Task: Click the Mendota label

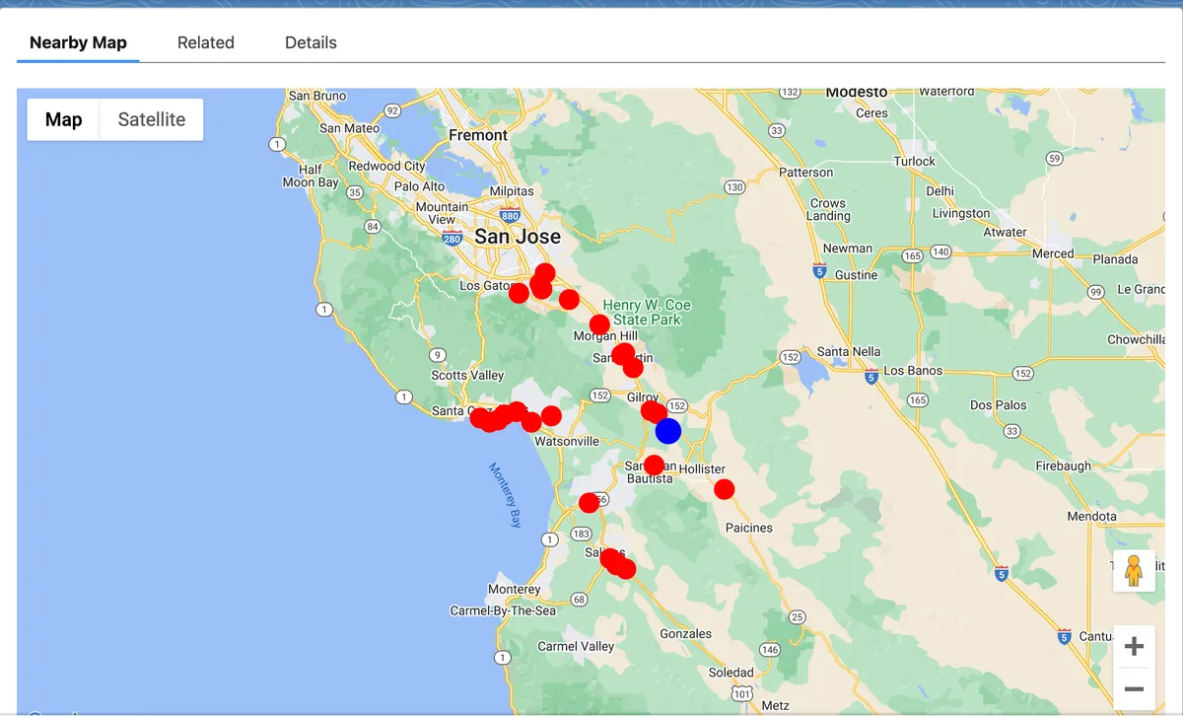Action: pos(1092,516)
